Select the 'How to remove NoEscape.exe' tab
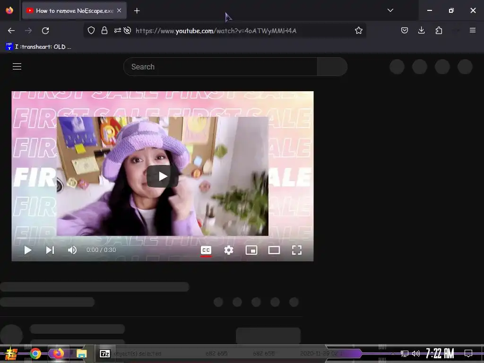 pos(74,10)
